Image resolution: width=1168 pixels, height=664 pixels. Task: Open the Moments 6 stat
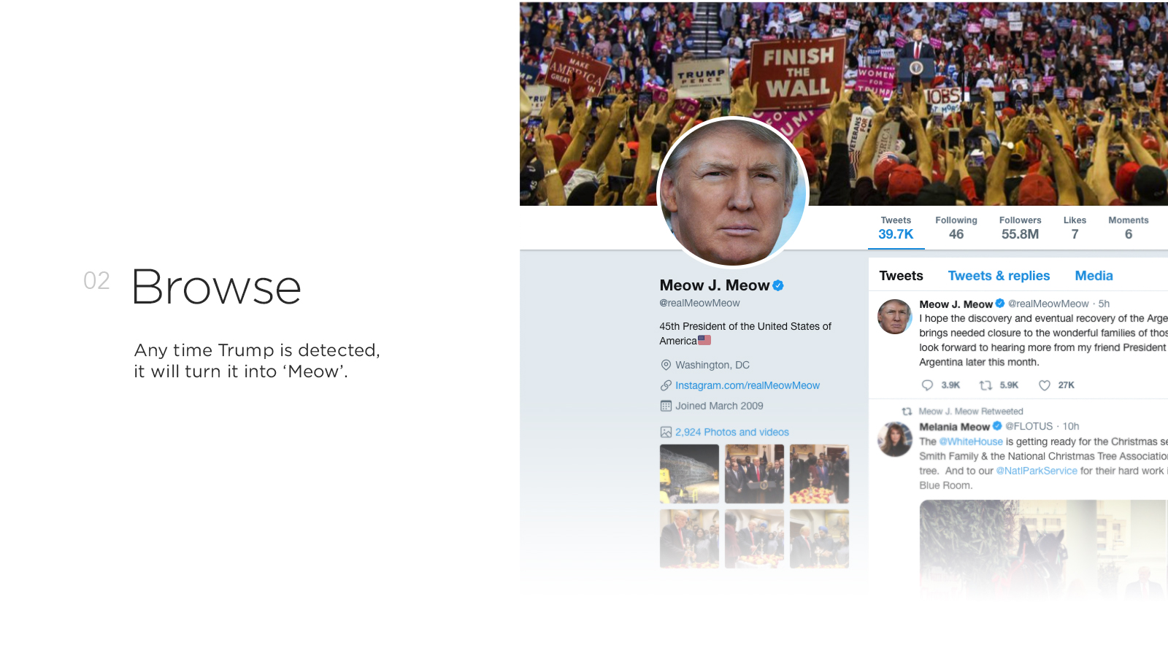point(1129,228)
